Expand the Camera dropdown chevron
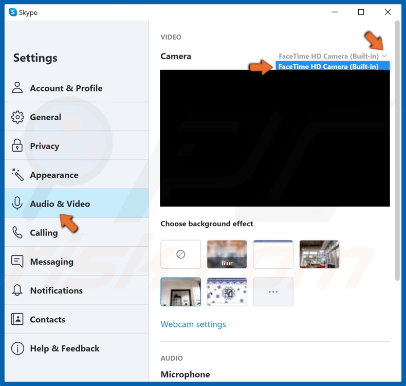 pyautogui.click(x=385, y=56)
